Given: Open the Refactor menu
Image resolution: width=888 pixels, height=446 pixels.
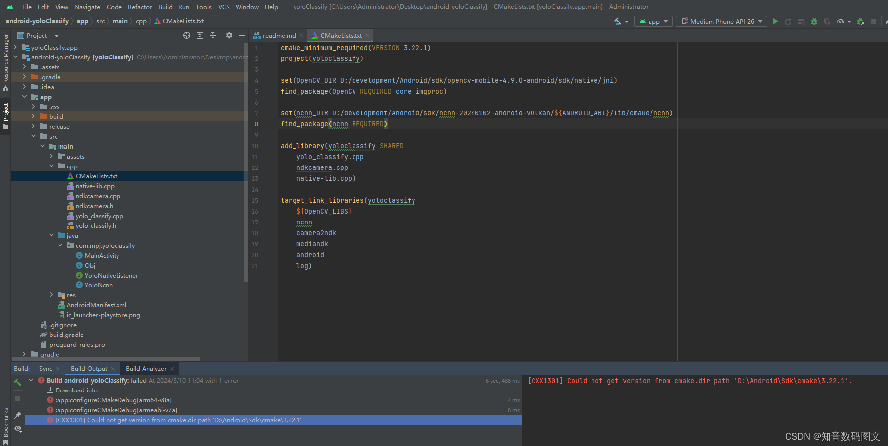Looking at the screenshot, I should coord(140,7).
